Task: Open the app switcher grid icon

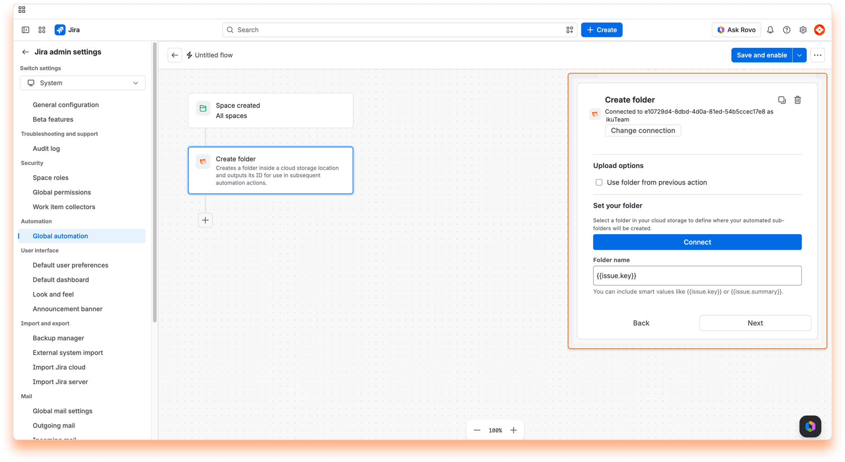Action: (x=42, y=30)
